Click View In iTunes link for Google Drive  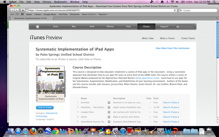click(x=171, y=112)
